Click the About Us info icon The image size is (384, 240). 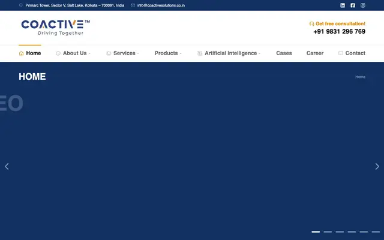[58, 53]
